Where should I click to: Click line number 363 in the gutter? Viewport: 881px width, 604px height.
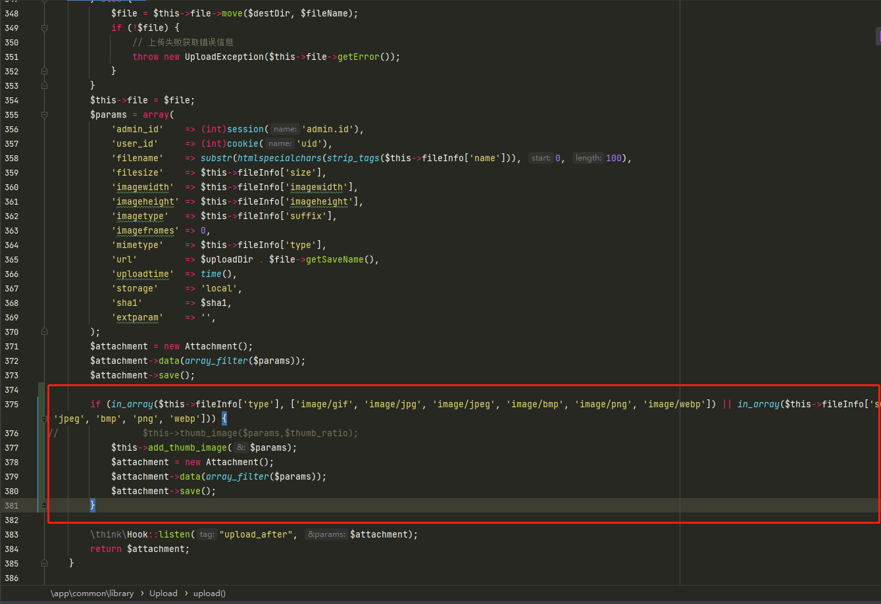pyautogui.click(x=11, y=230)
